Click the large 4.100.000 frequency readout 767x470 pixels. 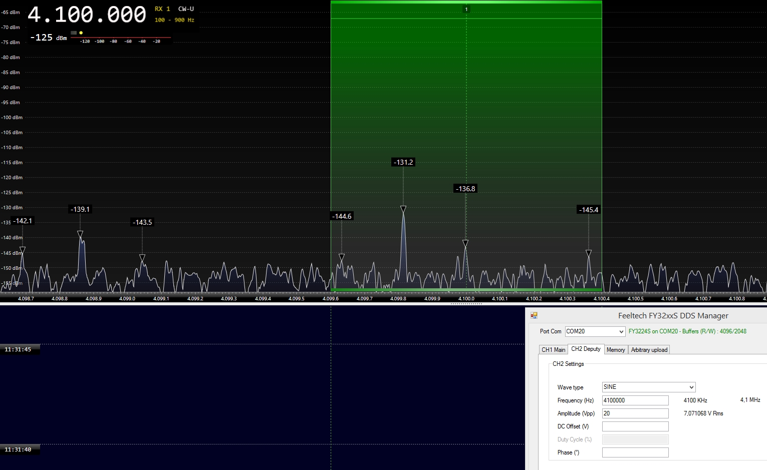pyautogui.click(x=87, y=15)
